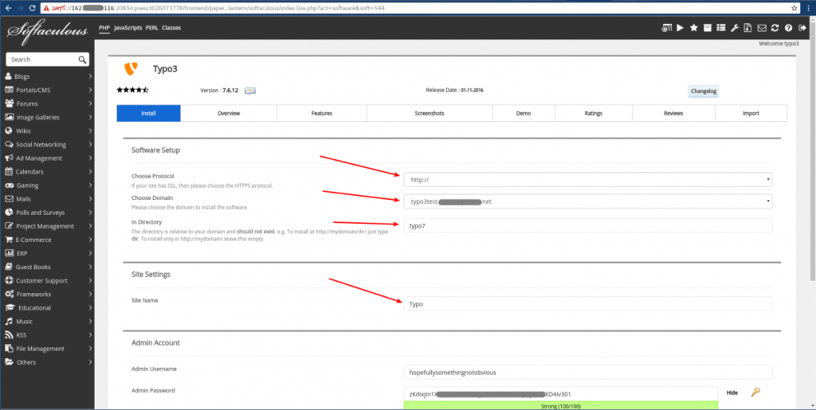The image size is (816, 410).
Task: Click the RSS feed icon in sidebar
Action: 9,335
